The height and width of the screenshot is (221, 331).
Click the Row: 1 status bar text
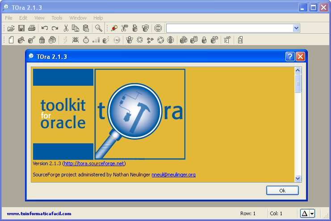(x=248, y=213)
